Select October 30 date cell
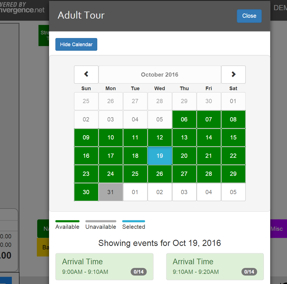This screenshot has width=287, height=284. (86, 192)
